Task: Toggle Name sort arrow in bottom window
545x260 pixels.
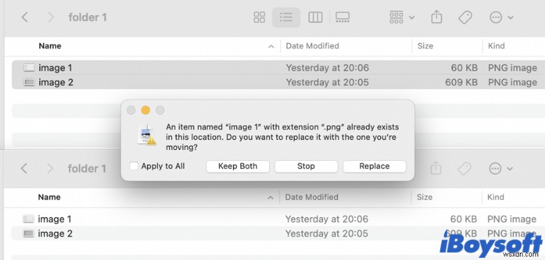Action: (x=270, y=198)
